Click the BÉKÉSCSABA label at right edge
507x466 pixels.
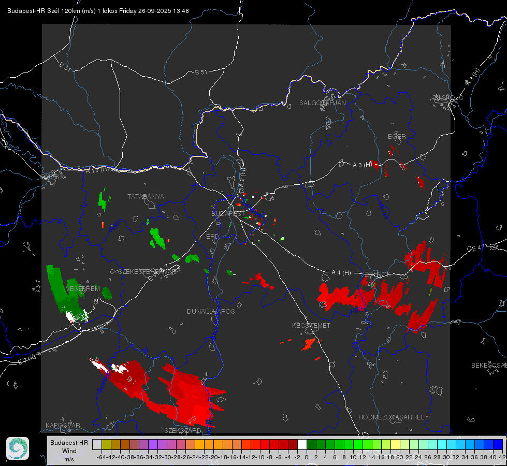[489, 366]
